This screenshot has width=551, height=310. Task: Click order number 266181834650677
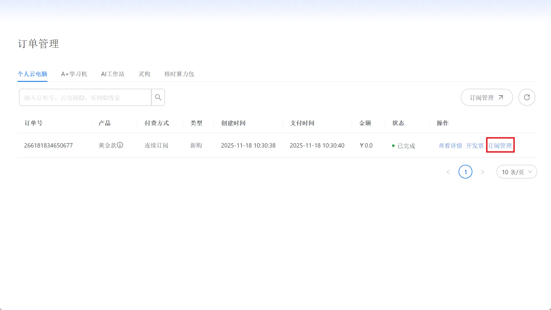(x=48, y=146)
